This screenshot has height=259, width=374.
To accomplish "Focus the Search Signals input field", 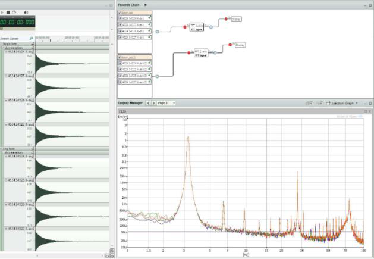I will tap(14, 38).
